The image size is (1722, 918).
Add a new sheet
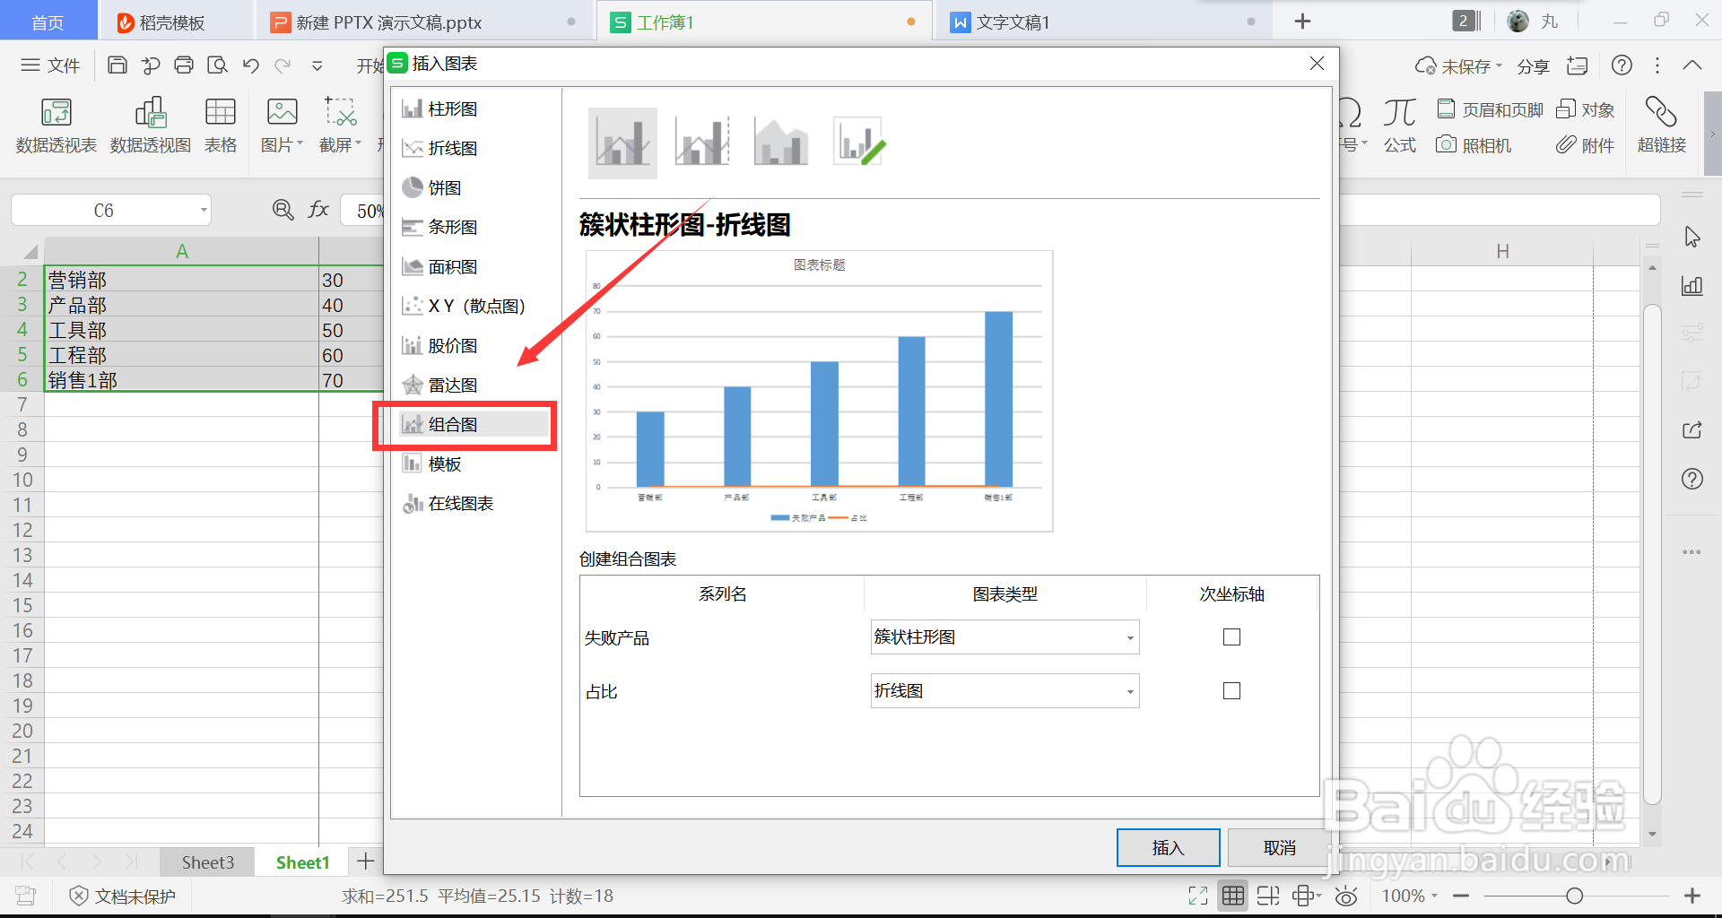[x=366, y=862]
